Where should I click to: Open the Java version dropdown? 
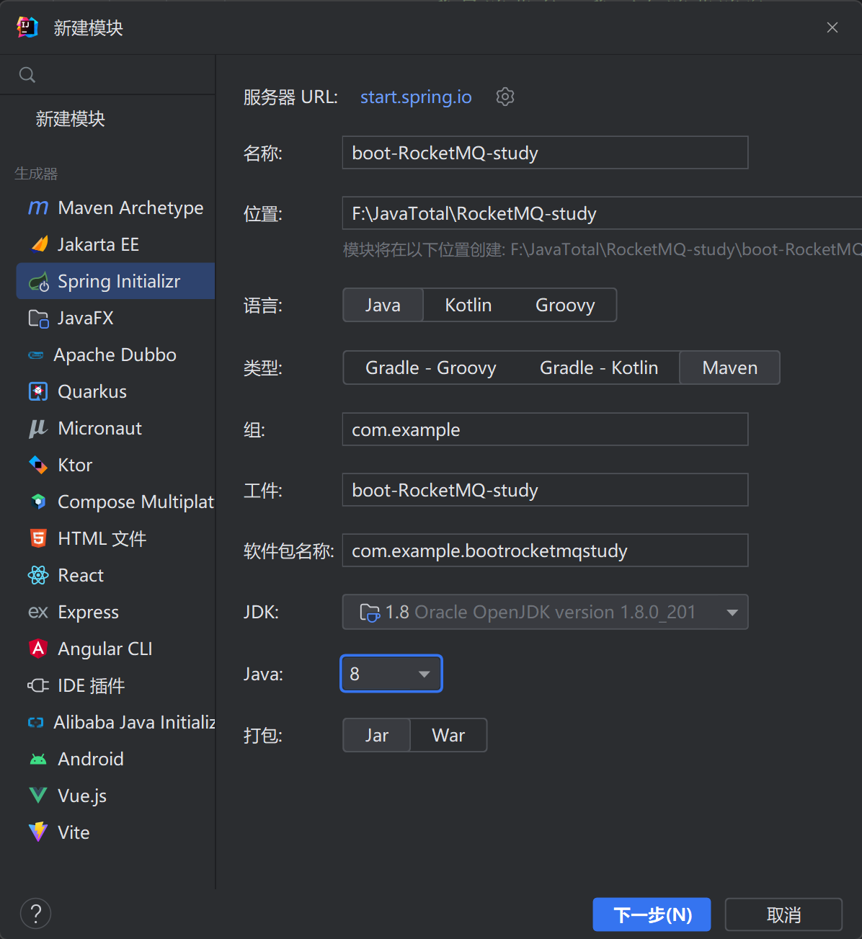(x=391, y=674)
